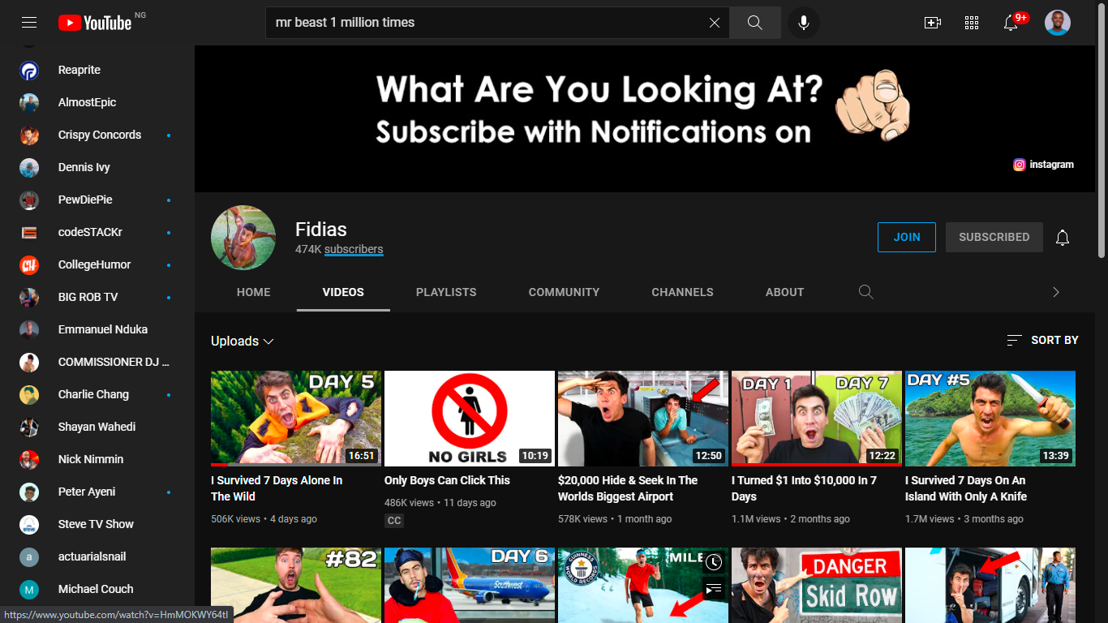Screen dimensions: 1108x623
Task: Click the PewDiePie channel avatar
Action: click(x=29, y=200)
